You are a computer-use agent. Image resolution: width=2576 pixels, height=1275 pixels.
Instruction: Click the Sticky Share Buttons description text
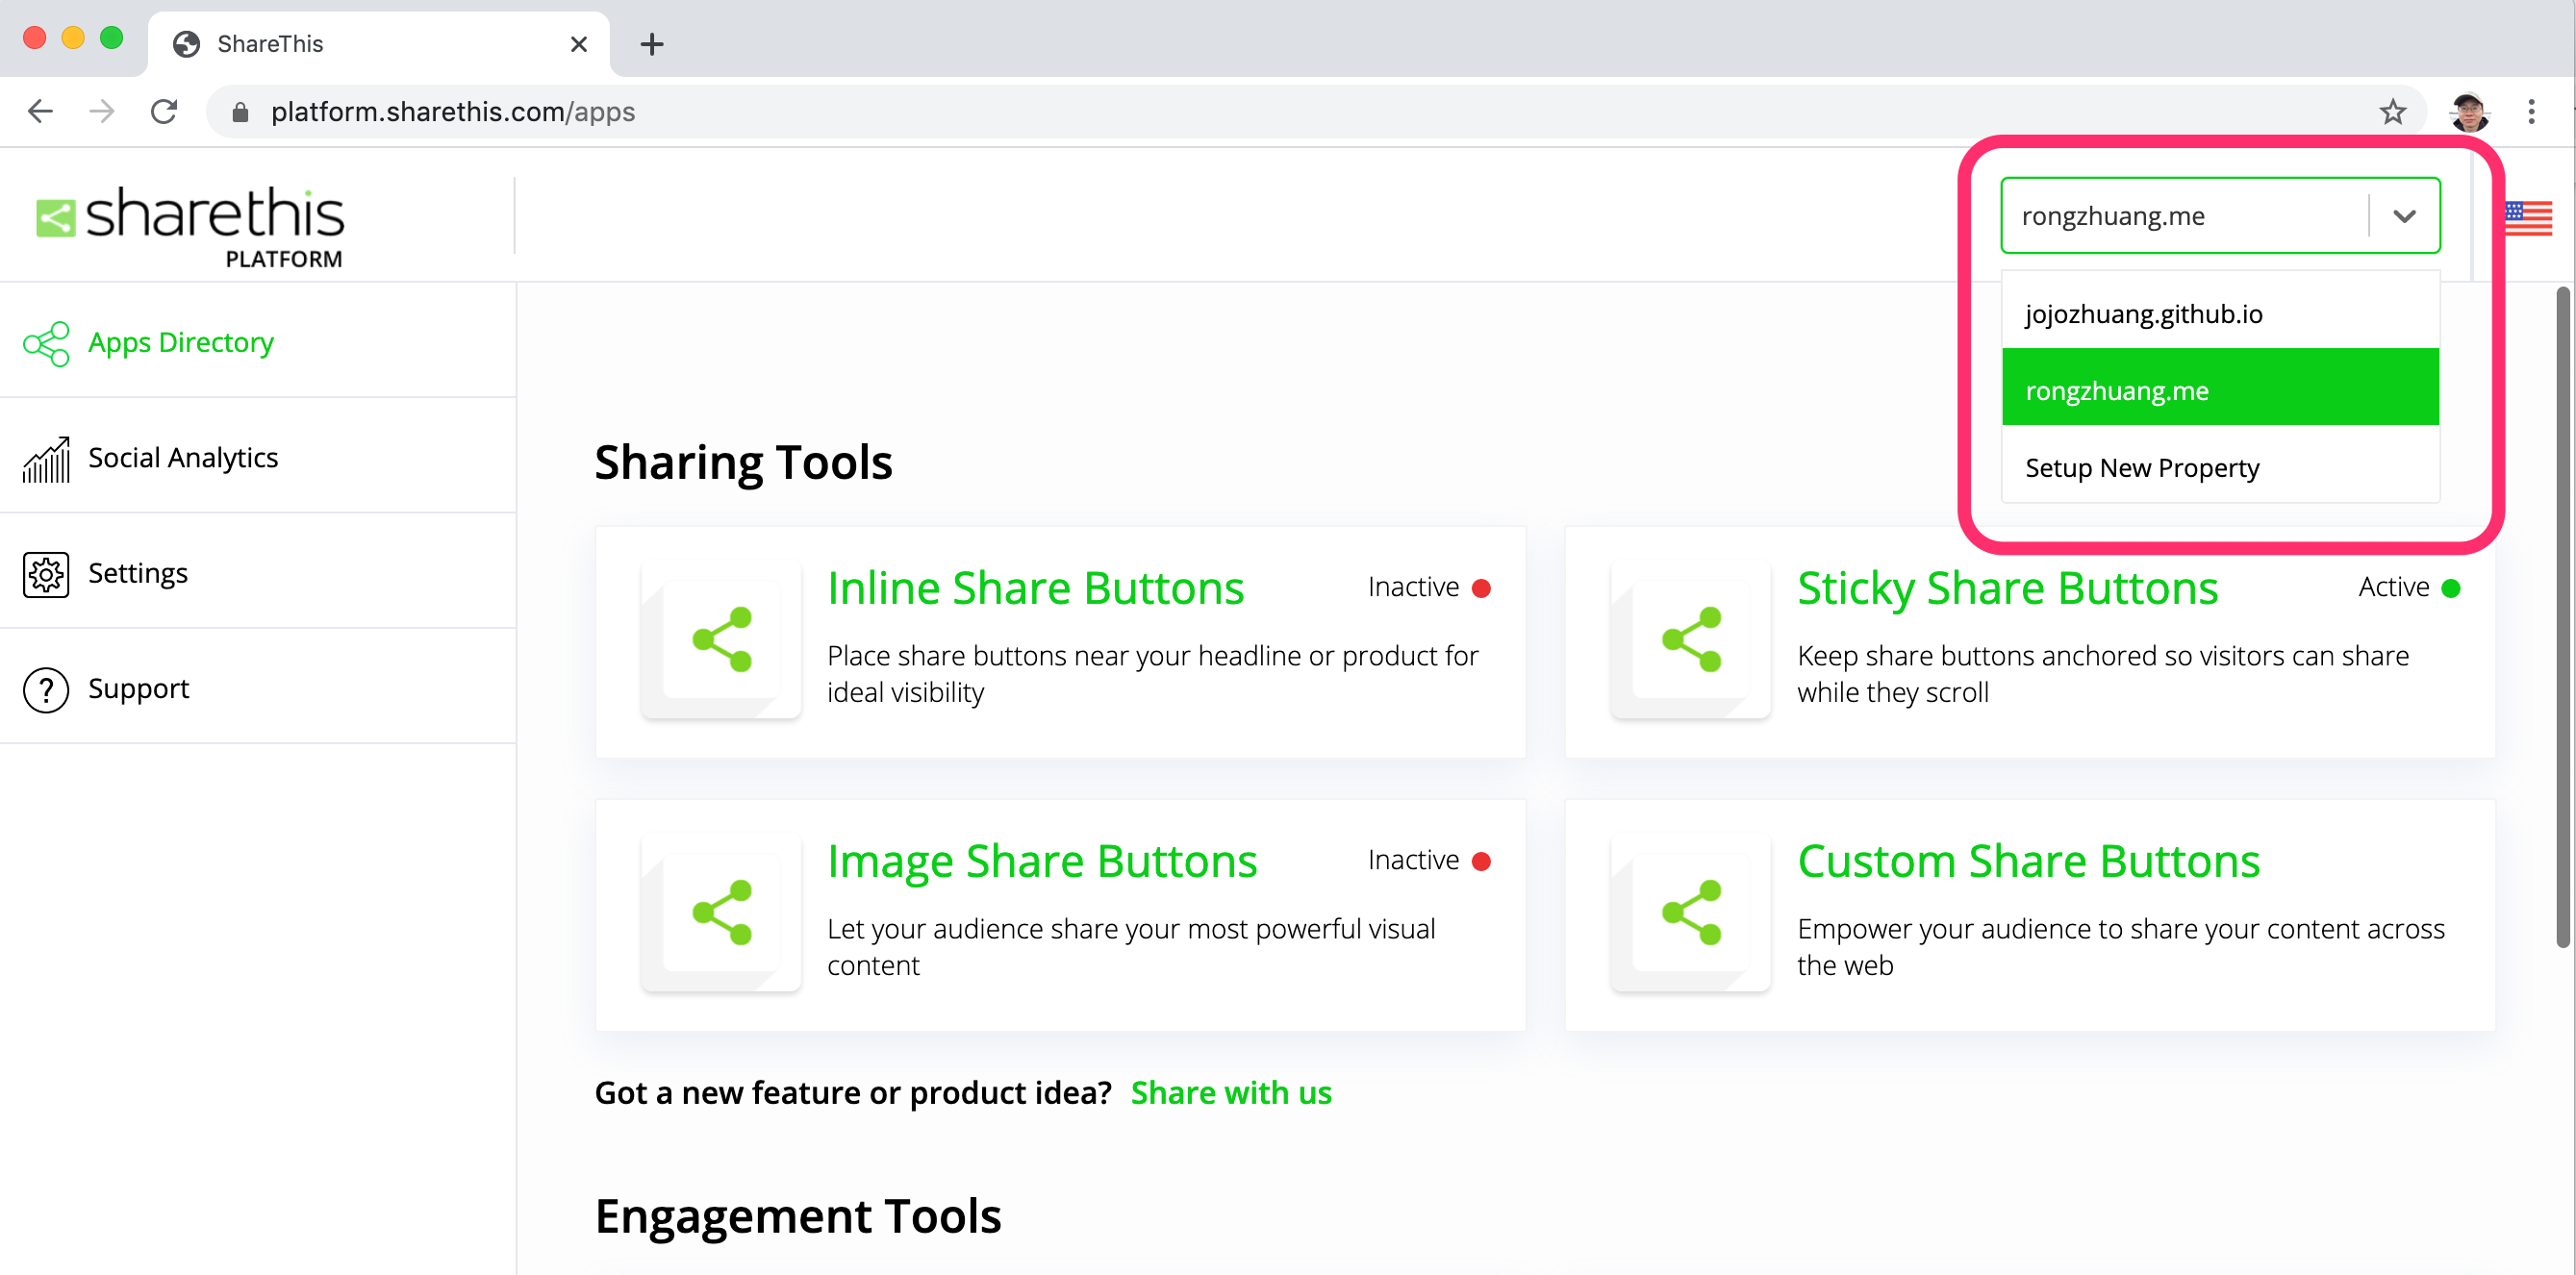point(2102,675)
